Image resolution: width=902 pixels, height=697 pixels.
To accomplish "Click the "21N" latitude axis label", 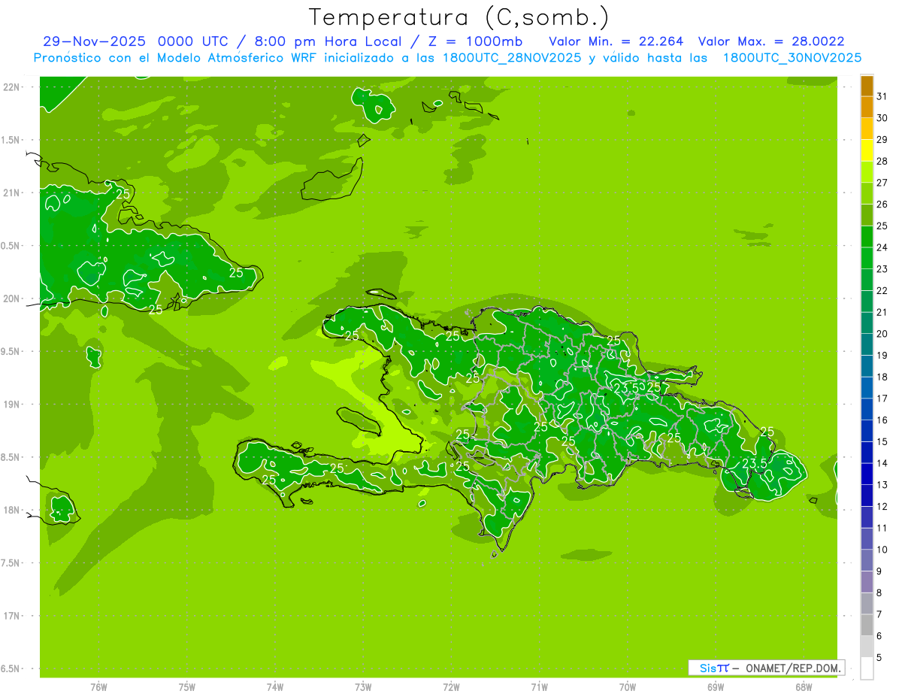I will pos(12,192).
